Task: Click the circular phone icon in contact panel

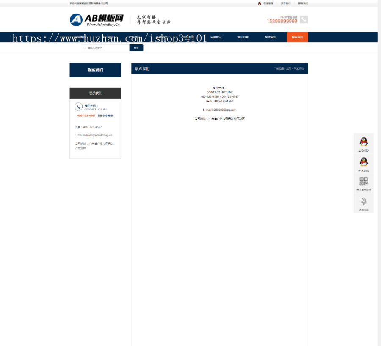Action: (x=78, y=107)
